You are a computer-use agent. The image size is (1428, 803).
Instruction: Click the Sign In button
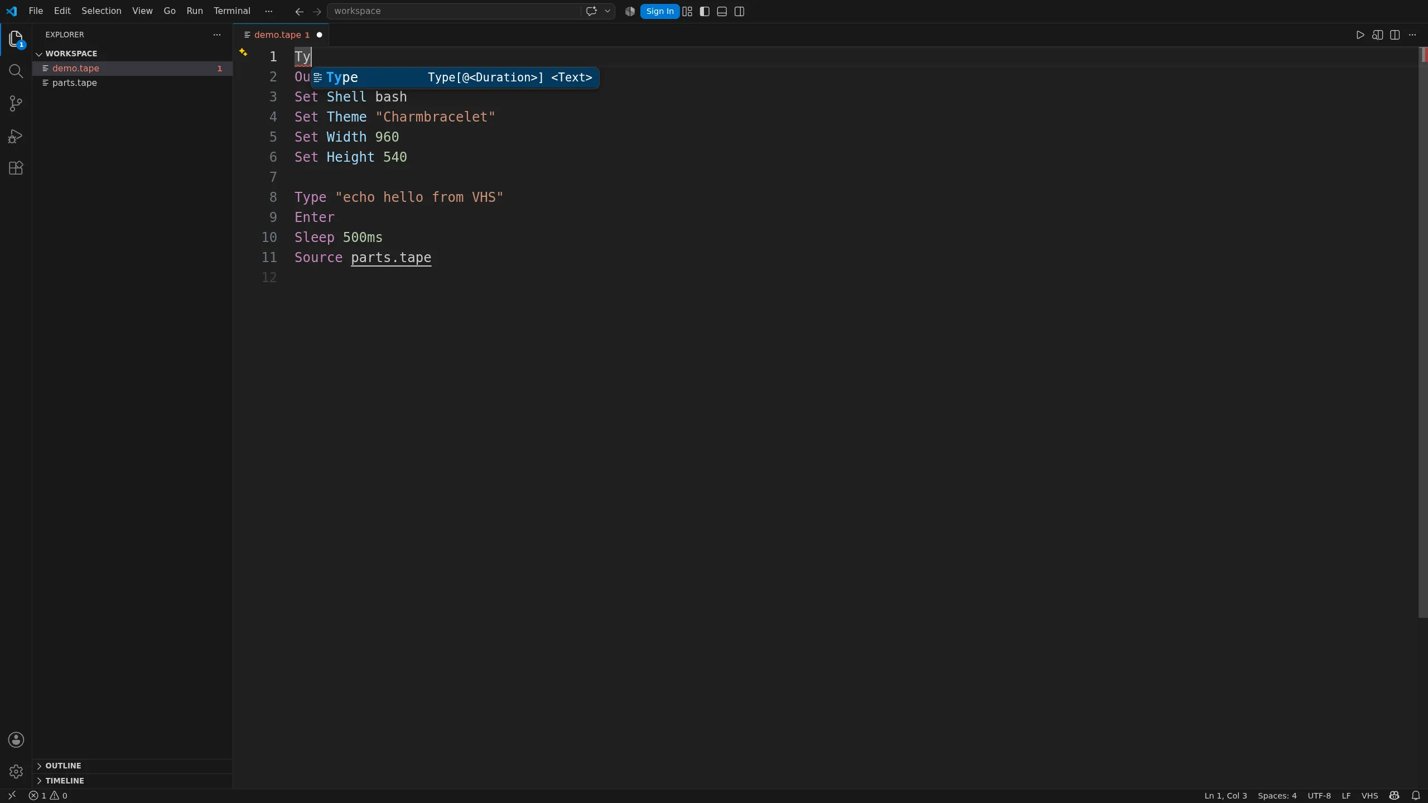click(659, 11)
